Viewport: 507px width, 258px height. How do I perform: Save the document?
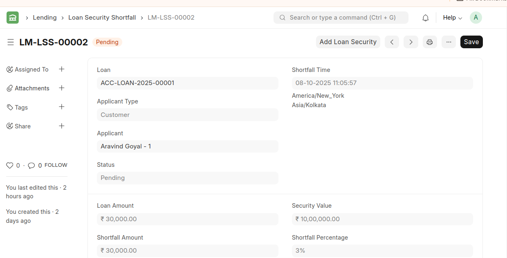click(x=471, y=42)
